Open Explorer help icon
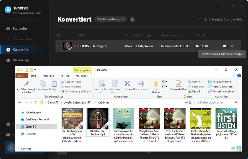Image resolution: width=248 pixels, height=159 pixels. (239, 76)
